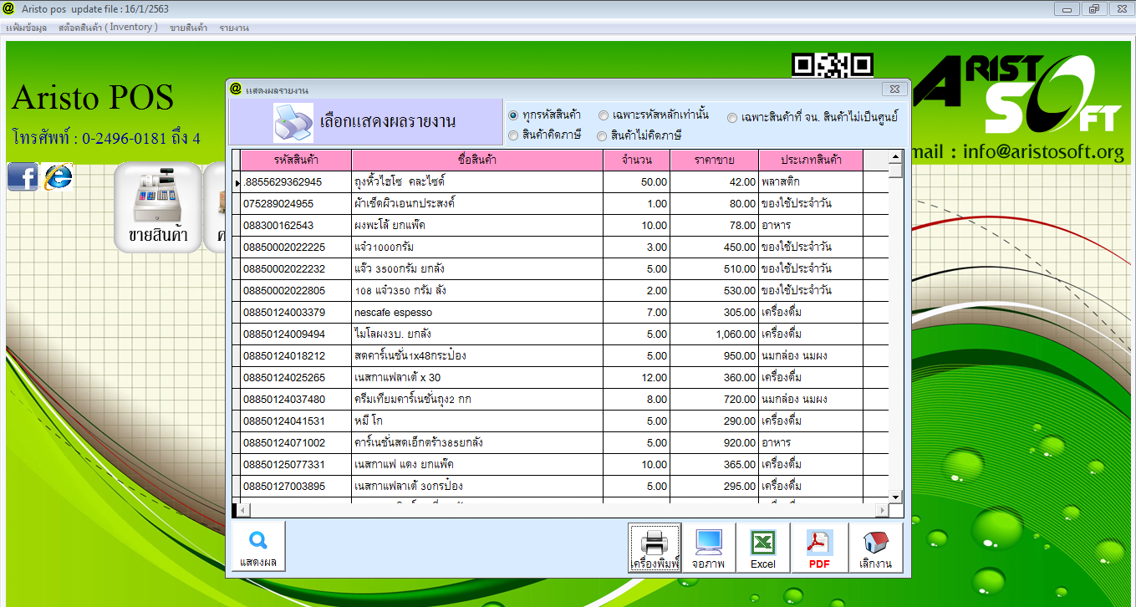The height and width of the screenshot is (607, 1136).
Task: Open the ขายสินค้า menu in menu bar
Action: (188, 28)
